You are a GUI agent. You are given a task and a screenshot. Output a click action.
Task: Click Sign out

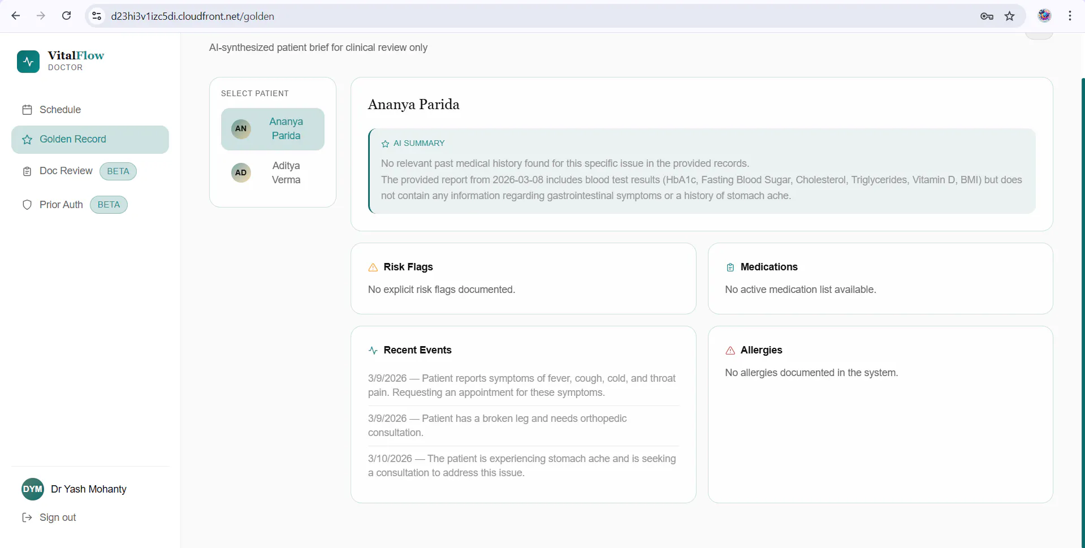click(58, 517)
